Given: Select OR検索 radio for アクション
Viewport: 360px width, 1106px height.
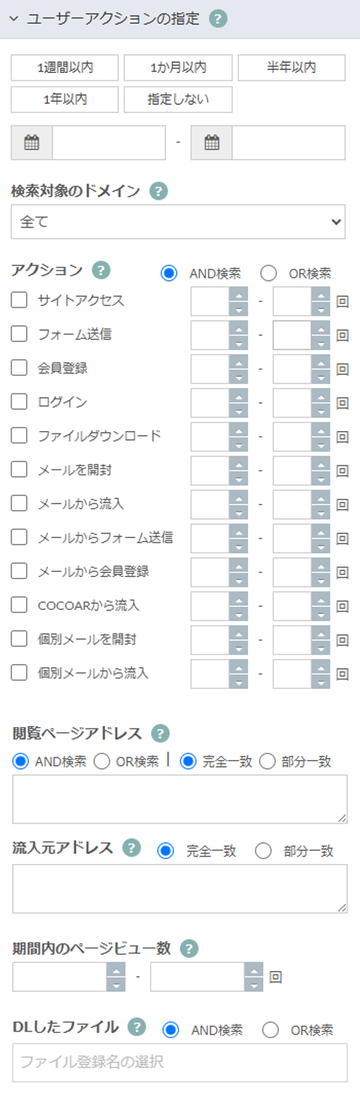Looking at the screenshot, I should (269, 273).
